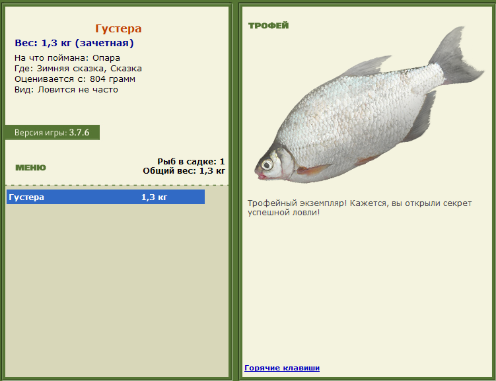Click the 'Трофейный экземпляр!' description text

[359, 207]
